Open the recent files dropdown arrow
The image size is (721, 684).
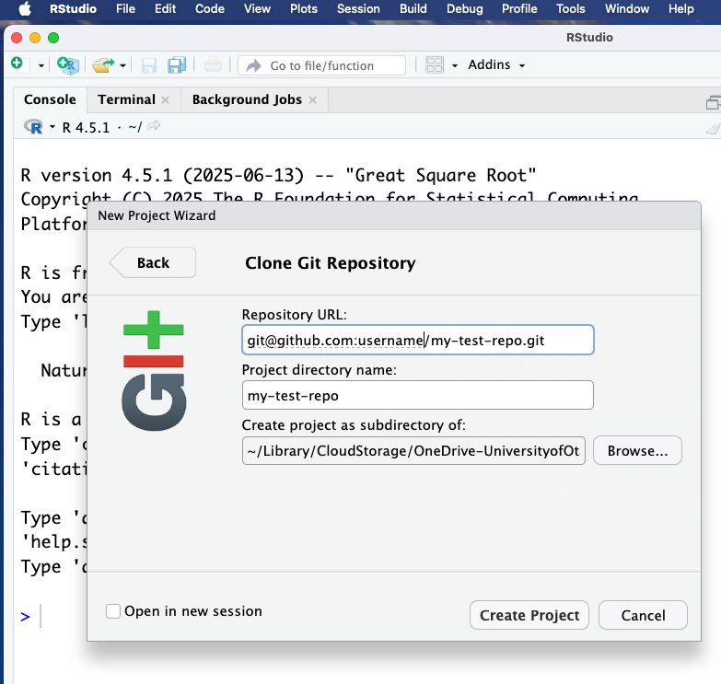coord(122,65)
